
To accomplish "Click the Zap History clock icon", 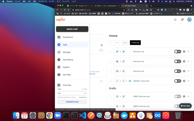I will click(x=59, y=60).
